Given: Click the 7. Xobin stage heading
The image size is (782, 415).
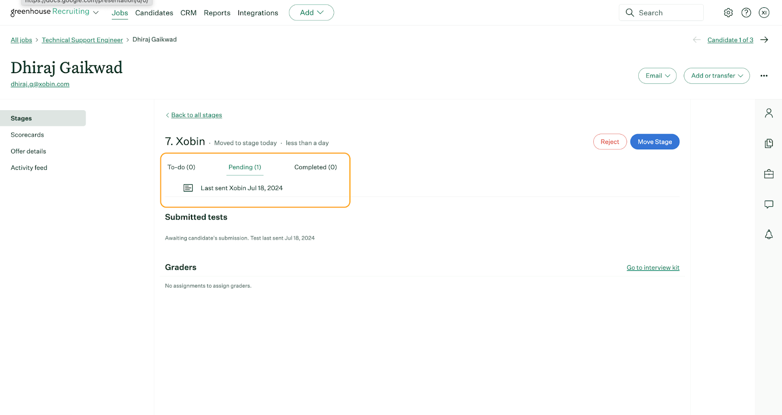Looking at the screenshot, I should click(185, 141).
